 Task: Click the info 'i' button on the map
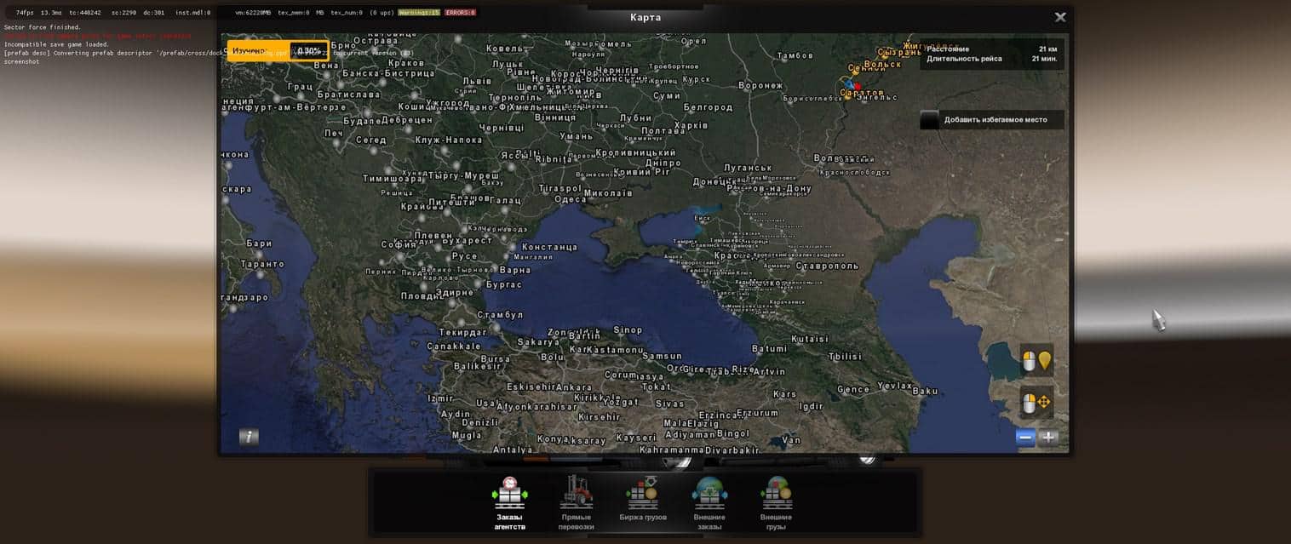click(x=249, y=437)
